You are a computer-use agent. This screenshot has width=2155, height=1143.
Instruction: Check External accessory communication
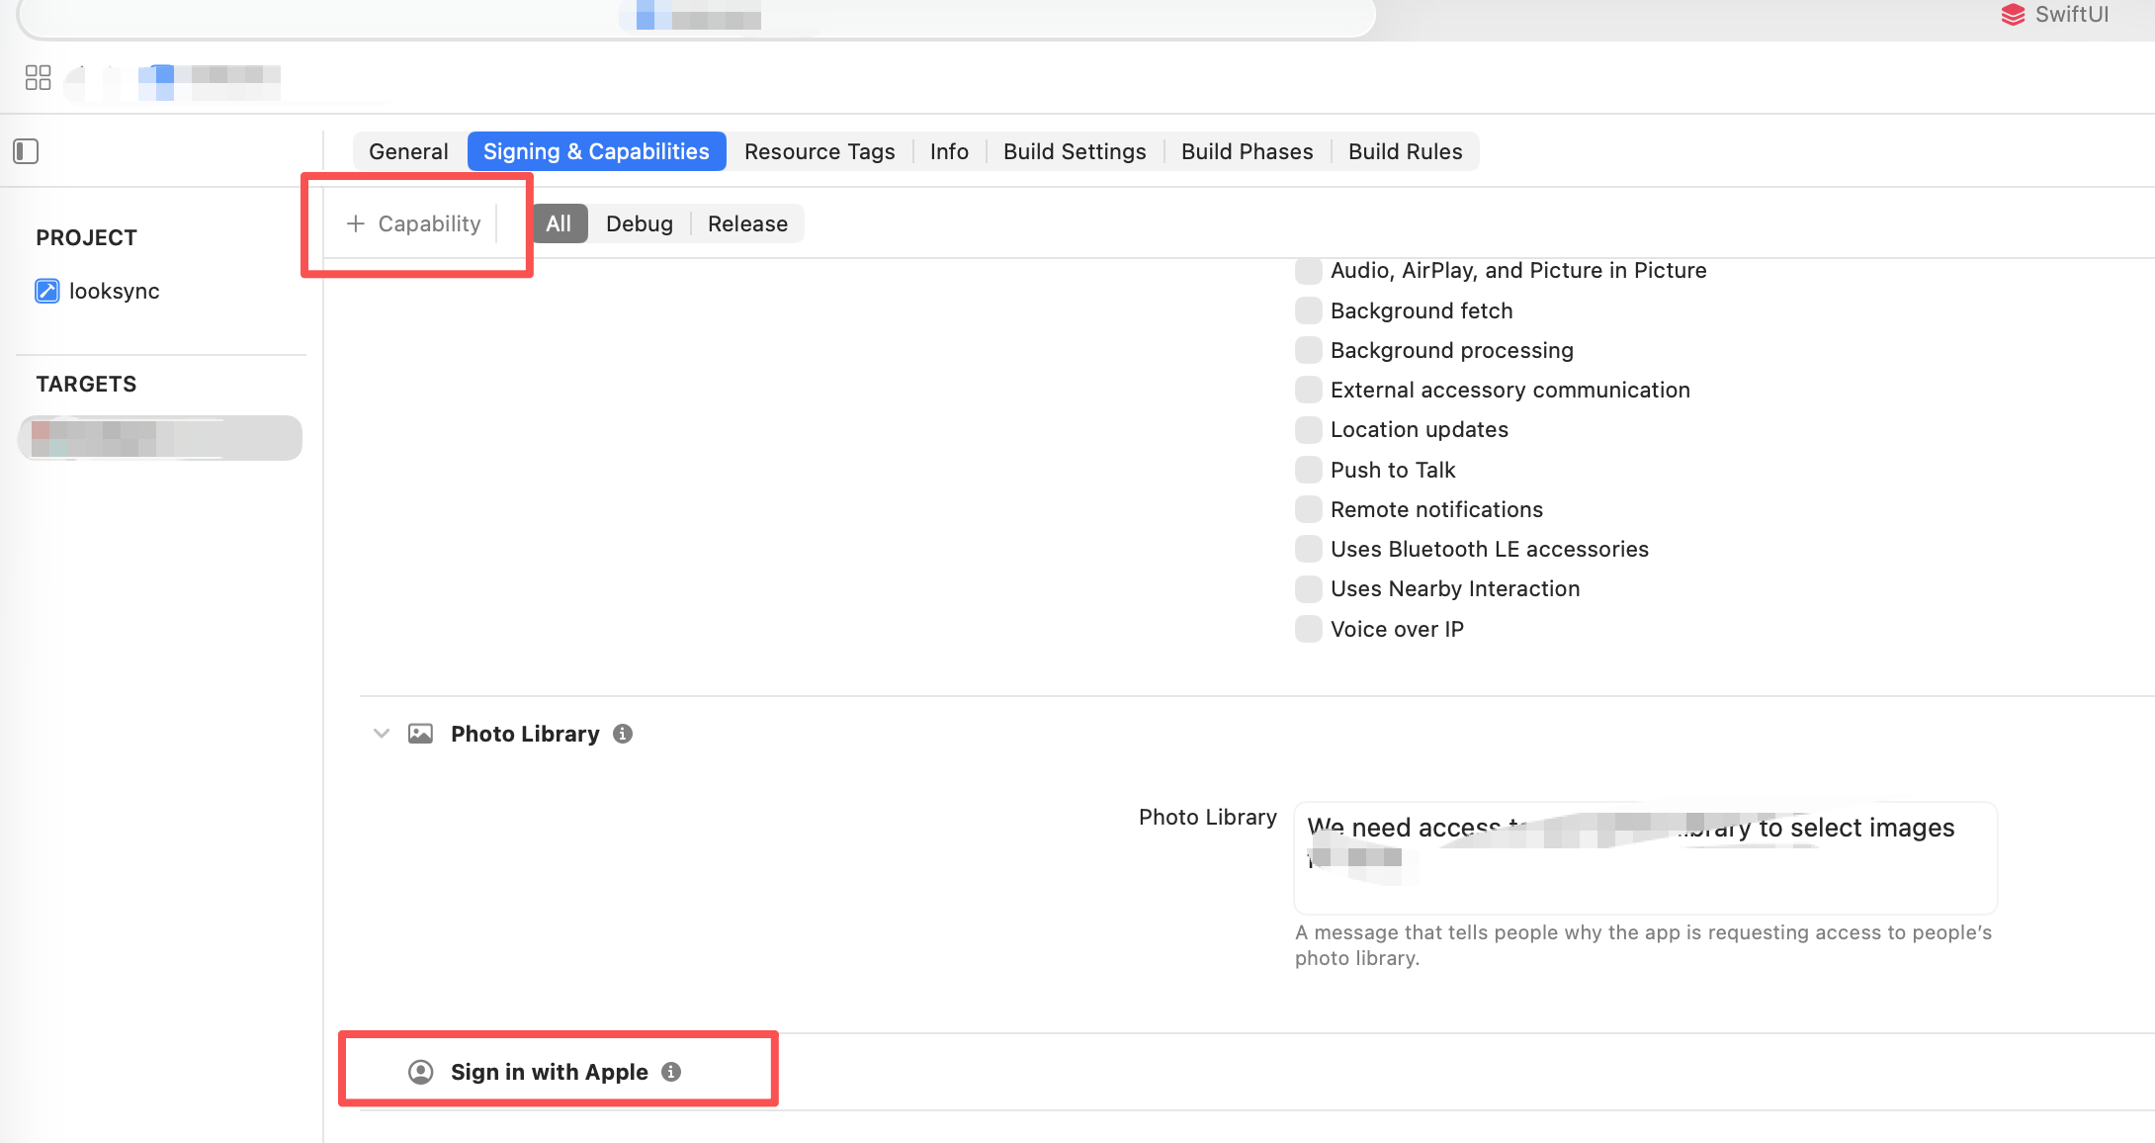pyautogui.click(x=1309, y=390)
